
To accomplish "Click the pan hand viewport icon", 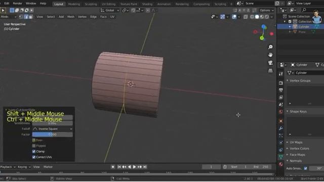I will pyautogui.click(x=270, y=55).
